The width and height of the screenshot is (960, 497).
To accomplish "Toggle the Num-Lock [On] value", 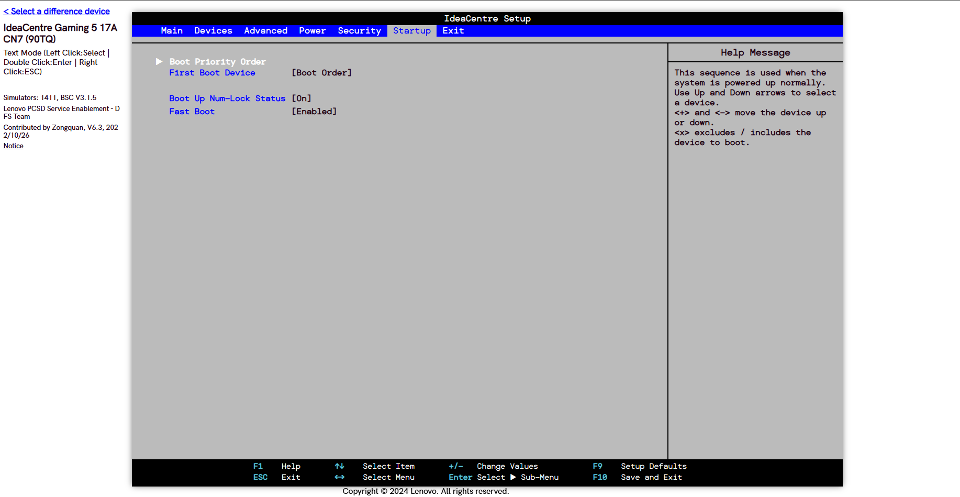I will [302, 98].
